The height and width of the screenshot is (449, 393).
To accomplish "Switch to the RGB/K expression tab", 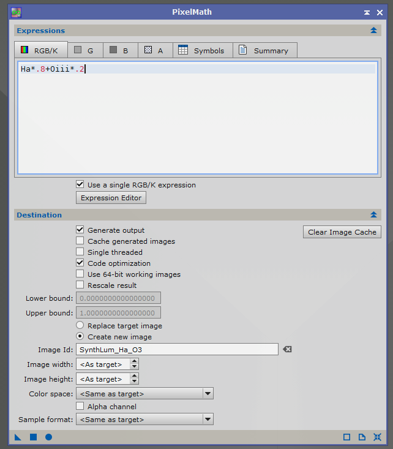I will point(41,50).
